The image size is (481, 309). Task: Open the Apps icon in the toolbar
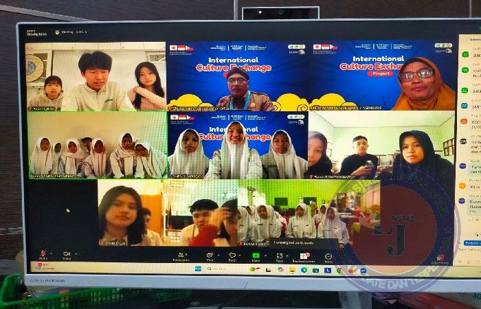click(280, 256)
